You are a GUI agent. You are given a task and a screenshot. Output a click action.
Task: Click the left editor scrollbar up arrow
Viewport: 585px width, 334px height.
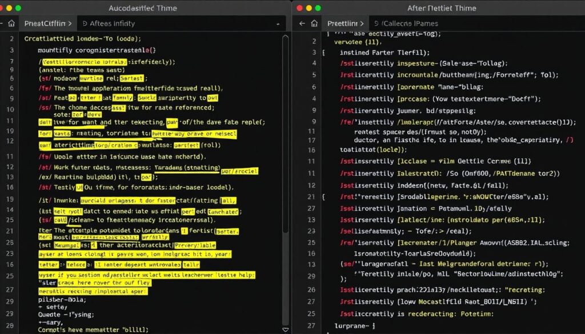(286, 37)
